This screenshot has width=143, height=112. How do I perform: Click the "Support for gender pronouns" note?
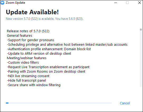coord(30,40)
